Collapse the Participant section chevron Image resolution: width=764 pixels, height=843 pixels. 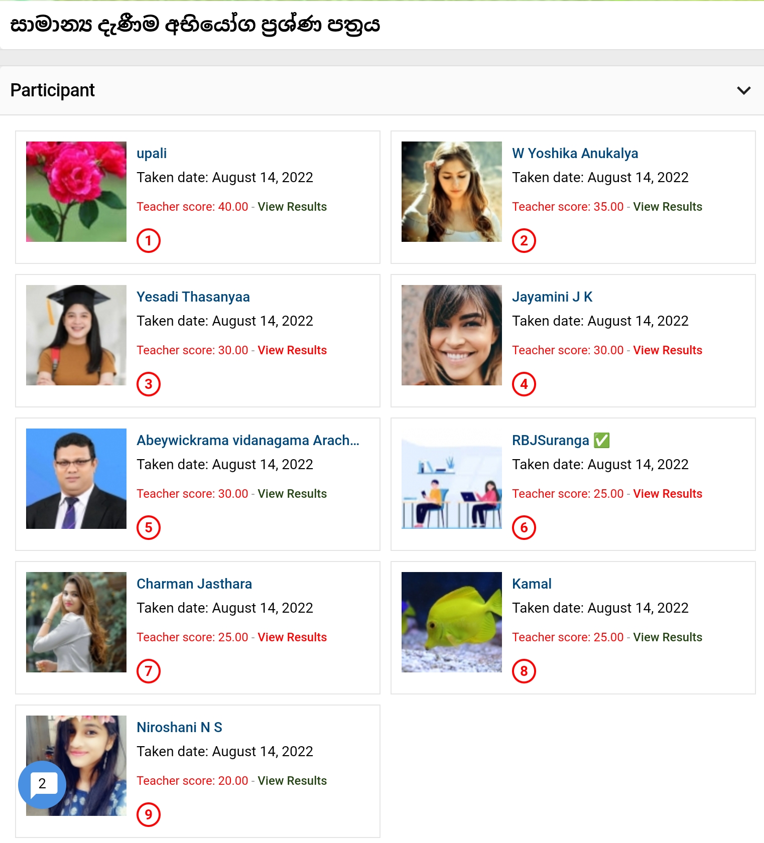tap(743, 90)
